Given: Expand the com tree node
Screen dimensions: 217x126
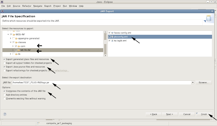Looking at the screenshot, I should point(13,46).
